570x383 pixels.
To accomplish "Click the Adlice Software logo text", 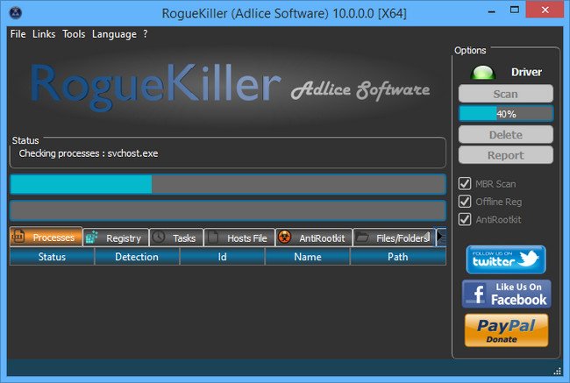I will [360, 89].
